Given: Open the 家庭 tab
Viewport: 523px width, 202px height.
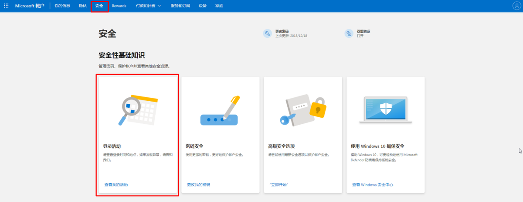Looking at the screenshot, I should [219, 6].
